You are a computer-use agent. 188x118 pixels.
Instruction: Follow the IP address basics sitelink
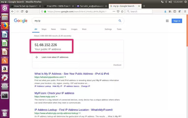(71, 86)
